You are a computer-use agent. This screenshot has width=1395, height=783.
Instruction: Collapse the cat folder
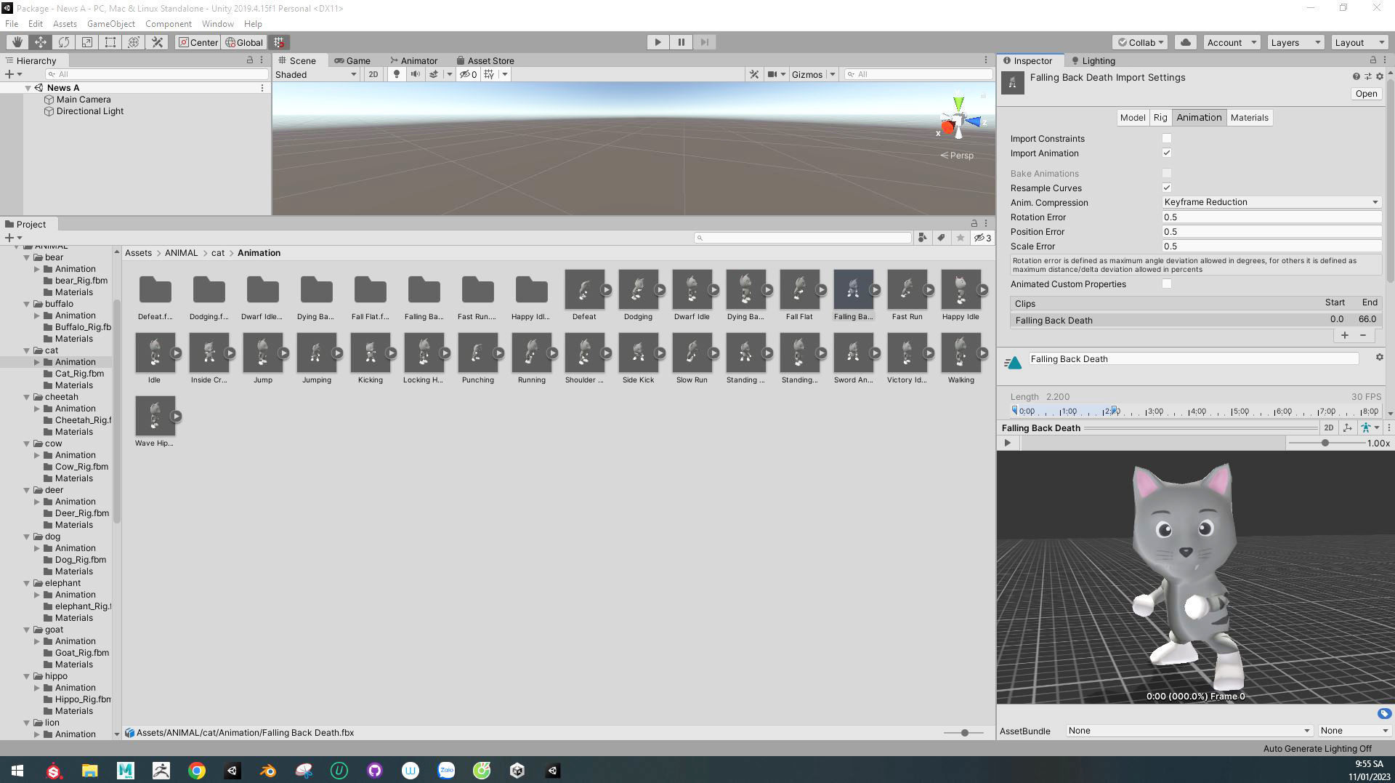pos(27,350)
